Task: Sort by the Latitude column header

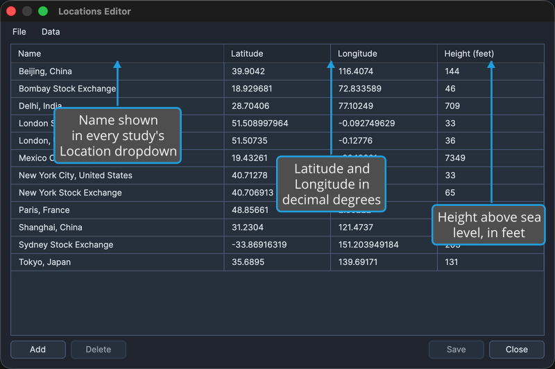Action: (x=277, y=53)
